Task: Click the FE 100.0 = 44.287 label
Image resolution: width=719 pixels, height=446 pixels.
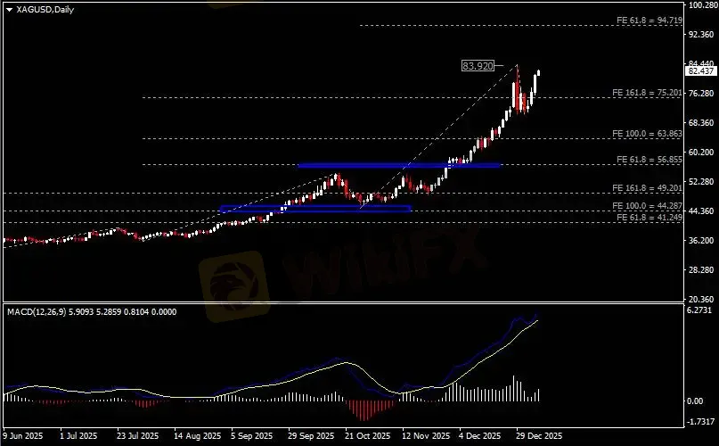Action: 648,205
